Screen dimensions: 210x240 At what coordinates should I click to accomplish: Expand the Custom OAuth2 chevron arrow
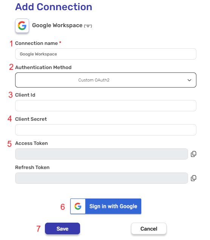point(189,80)
